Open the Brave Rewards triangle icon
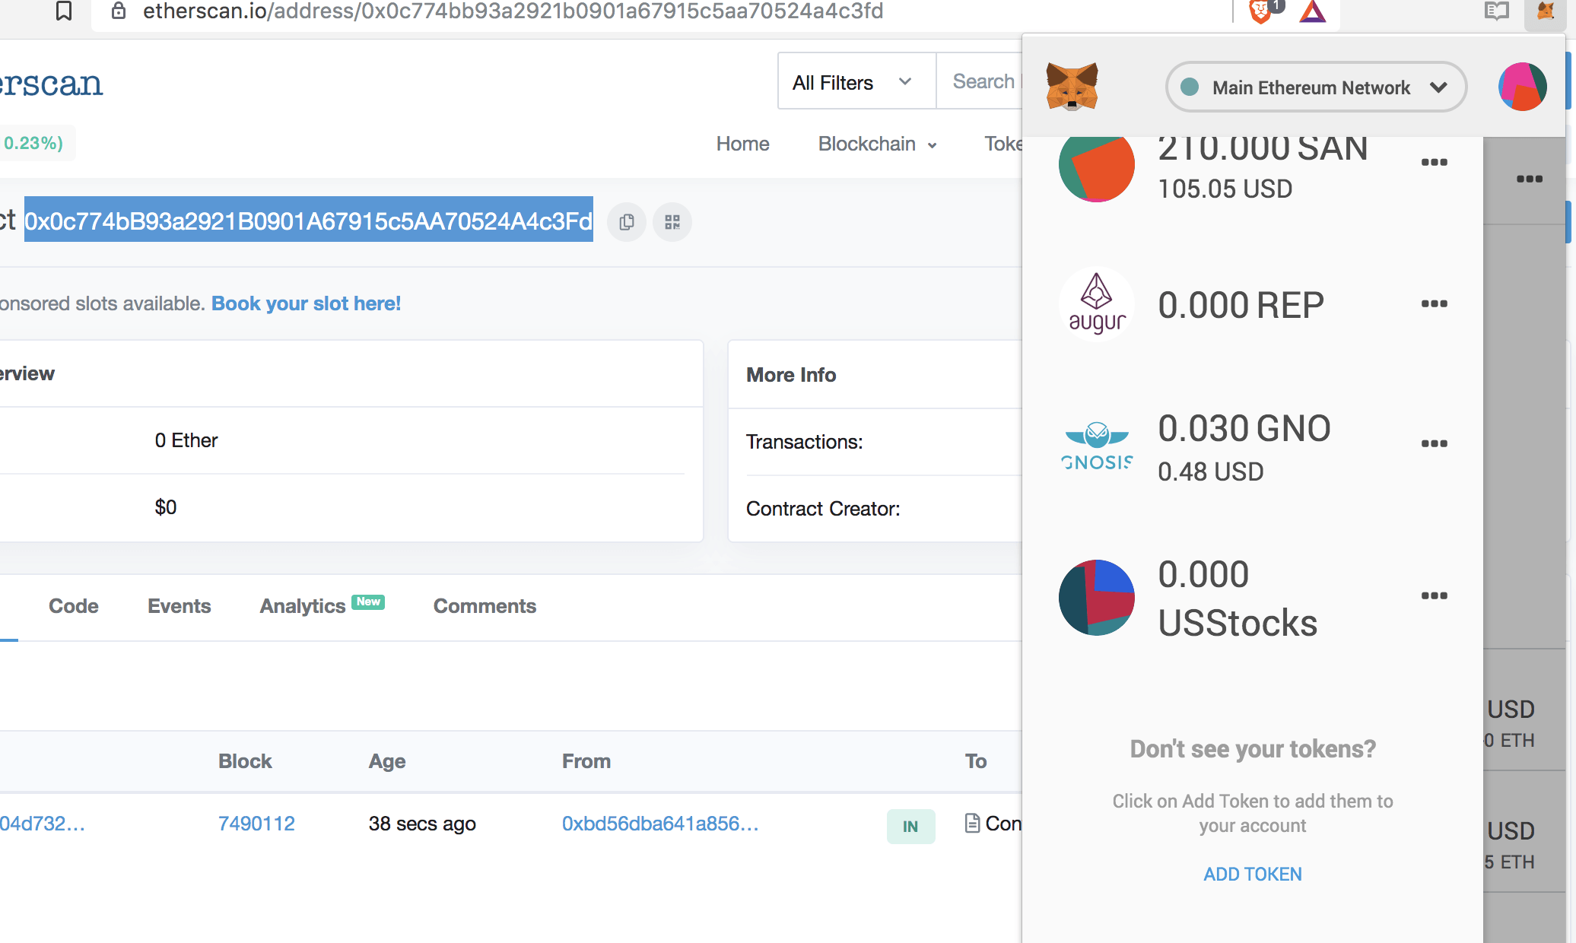The height and width of the screenshot is (943, 1576). click(1313, 11)
